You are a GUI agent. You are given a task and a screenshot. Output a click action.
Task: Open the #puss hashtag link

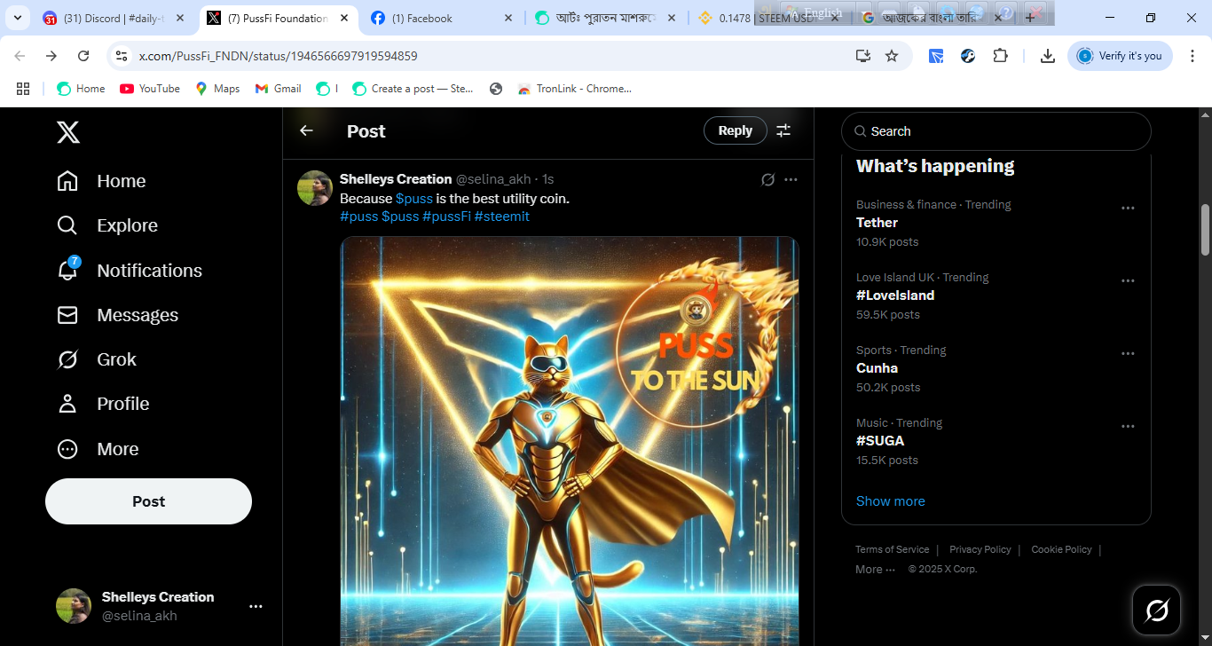(358, 217)
